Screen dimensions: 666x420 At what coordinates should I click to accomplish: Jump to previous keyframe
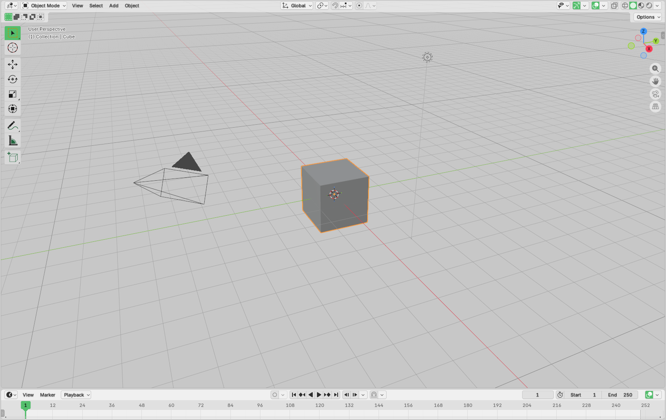(x=302, y=395)
